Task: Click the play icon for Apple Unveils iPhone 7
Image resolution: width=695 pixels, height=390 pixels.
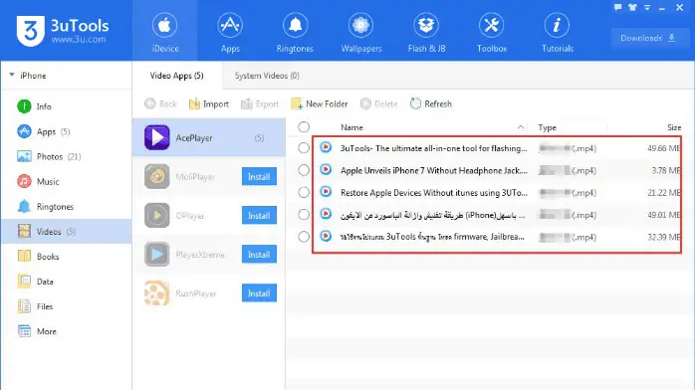Action: (x=326, y=169)
